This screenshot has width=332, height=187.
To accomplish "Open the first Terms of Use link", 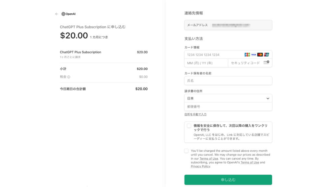I will (x=209, y=159).
